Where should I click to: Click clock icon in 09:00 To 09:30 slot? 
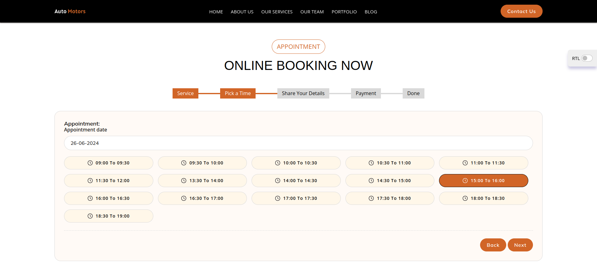coord(90,163)
